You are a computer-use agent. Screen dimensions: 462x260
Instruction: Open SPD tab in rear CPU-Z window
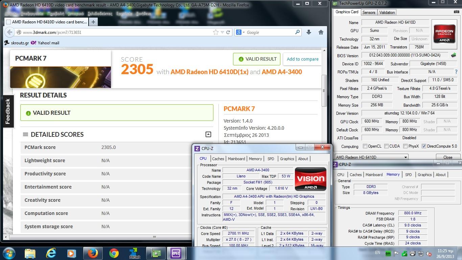click(409, 175)
